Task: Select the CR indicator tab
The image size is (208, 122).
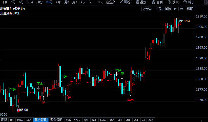Action: pyautogui.click(x=143, y=120)
